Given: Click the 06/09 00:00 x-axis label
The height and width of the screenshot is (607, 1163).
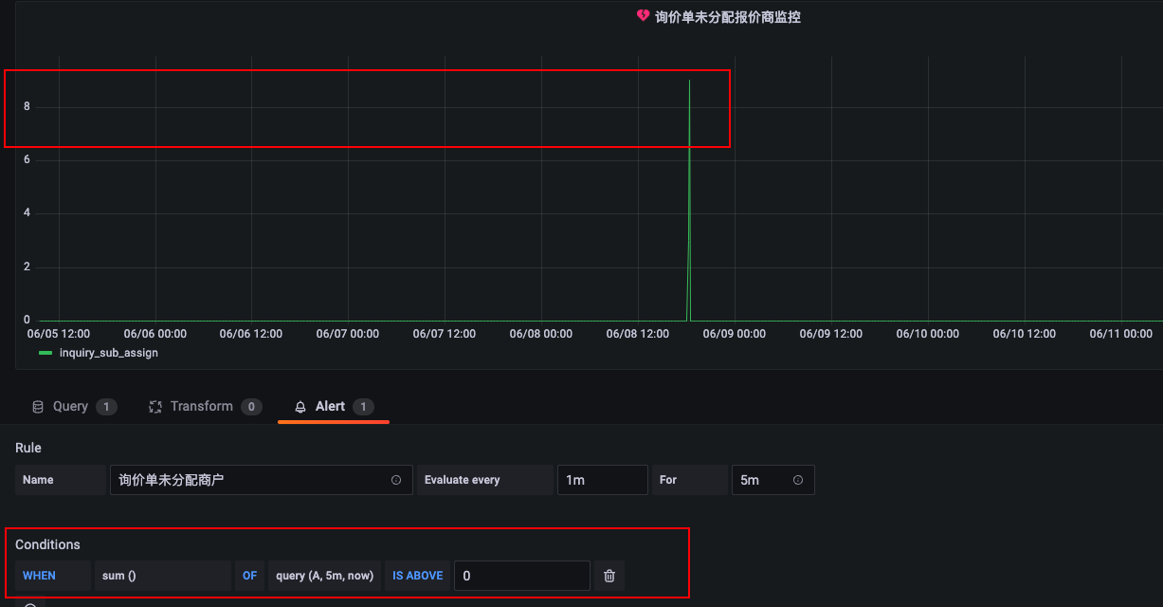Looking at the screenshot, I should pyautogui.click(x=736, y=334).
